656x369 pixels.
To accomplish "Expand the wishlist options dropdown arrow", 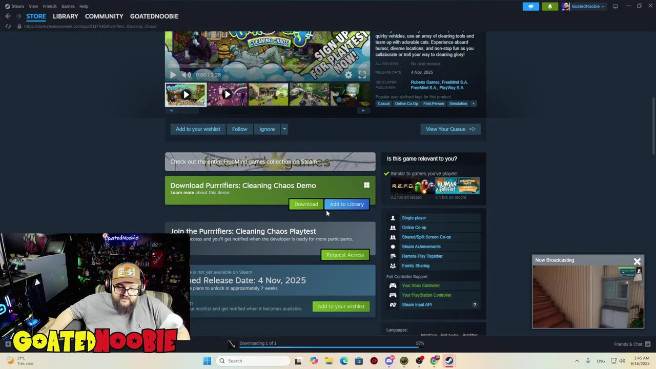I will coord(284,129).
